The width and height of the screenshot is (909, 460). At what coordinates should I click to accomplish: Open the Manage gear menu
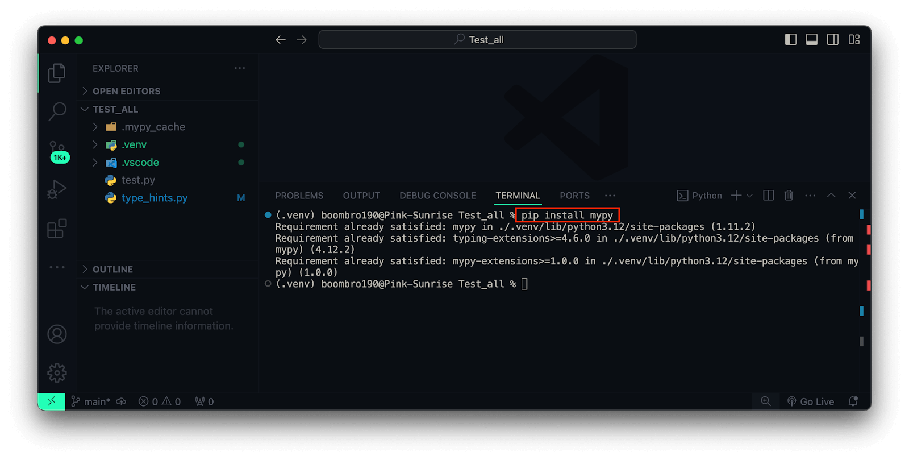[57, 373]
